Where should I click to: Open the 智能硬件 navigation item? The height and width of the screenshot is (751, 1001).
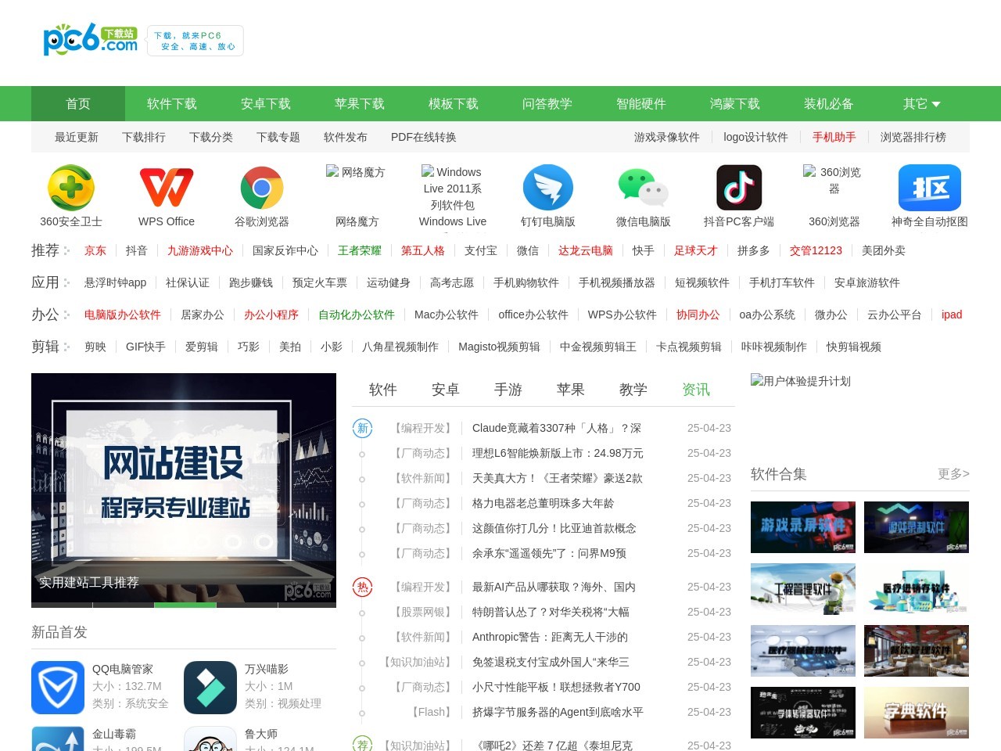click(641, 104)
